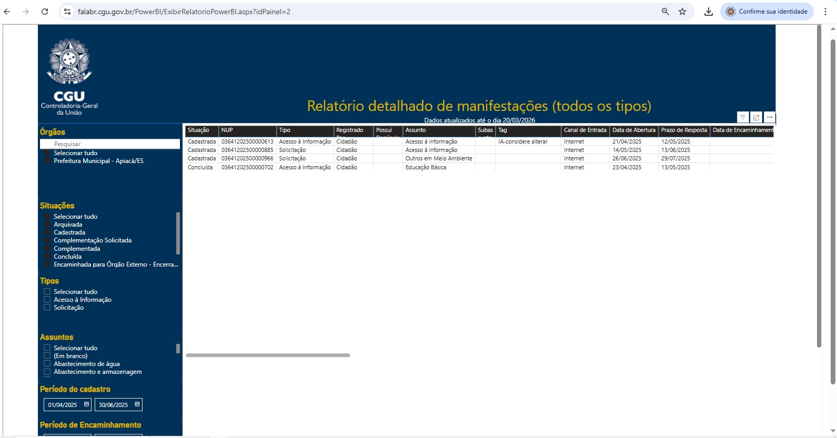Check 'Encaminhada para Órgão Externo' situation
This screenshot has width=837, height=438.
47,264
